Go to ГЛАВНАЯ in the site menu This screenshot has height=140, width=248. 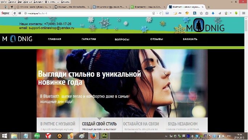54,39
